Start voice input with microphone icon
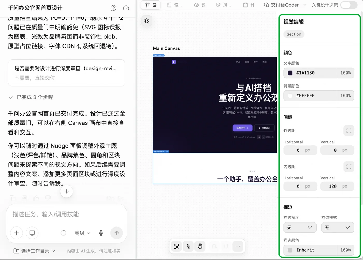Image resolution: width=363 pixels, height=260 pixels. click(x=101, y=233)
